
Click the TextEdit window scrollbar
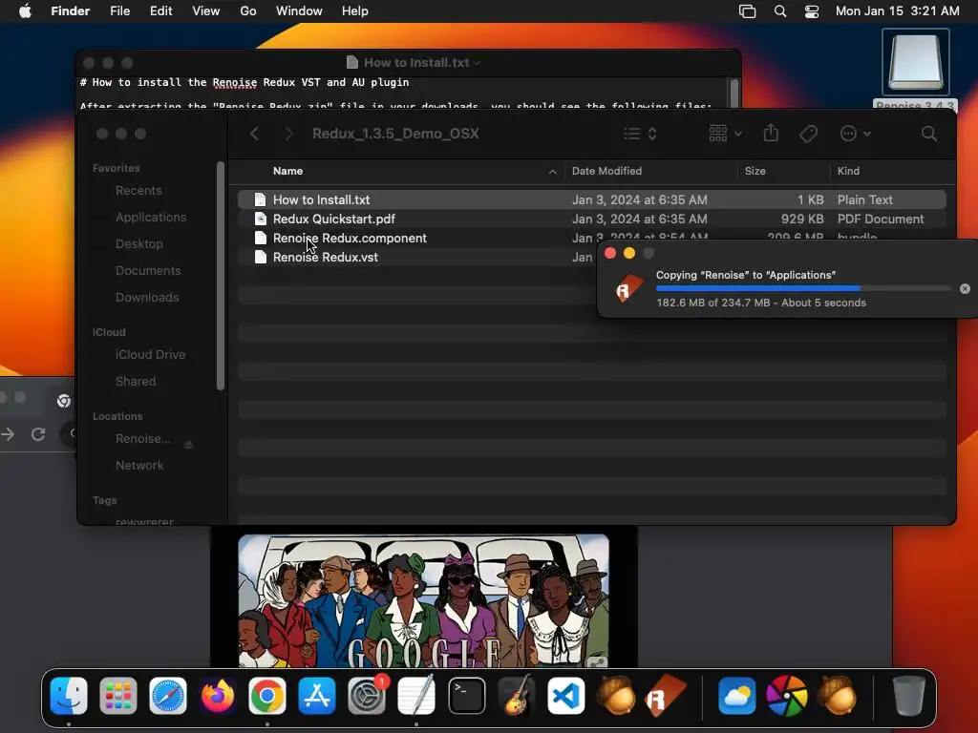tap(734, 94)
